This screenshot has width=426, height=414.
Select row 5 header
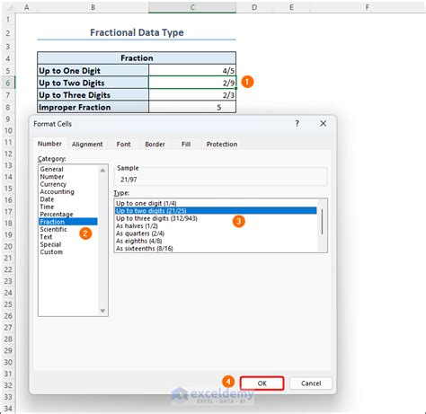[x=8, y=71]
